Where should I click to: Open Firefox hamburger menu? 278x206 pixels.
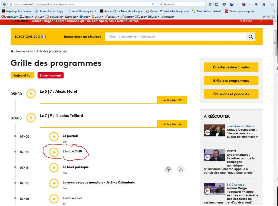click(272, 4)
